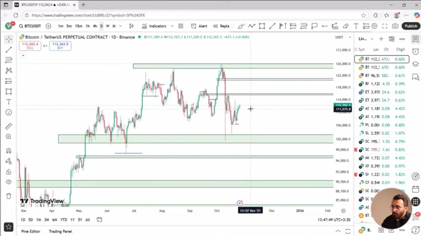Add a symbol to the watchlist
This screenshot has height=236, width=421.
tap(381, 39)
